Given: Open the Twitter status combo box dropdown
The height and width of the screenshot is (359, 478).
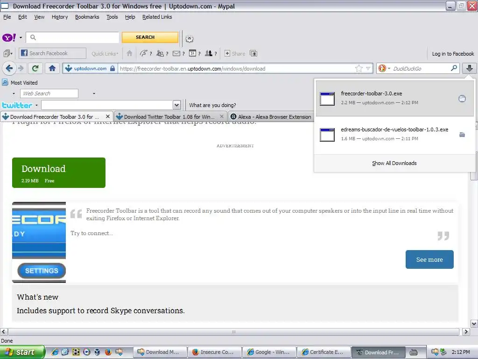Looking at the screenshot, I should point(176,105).
